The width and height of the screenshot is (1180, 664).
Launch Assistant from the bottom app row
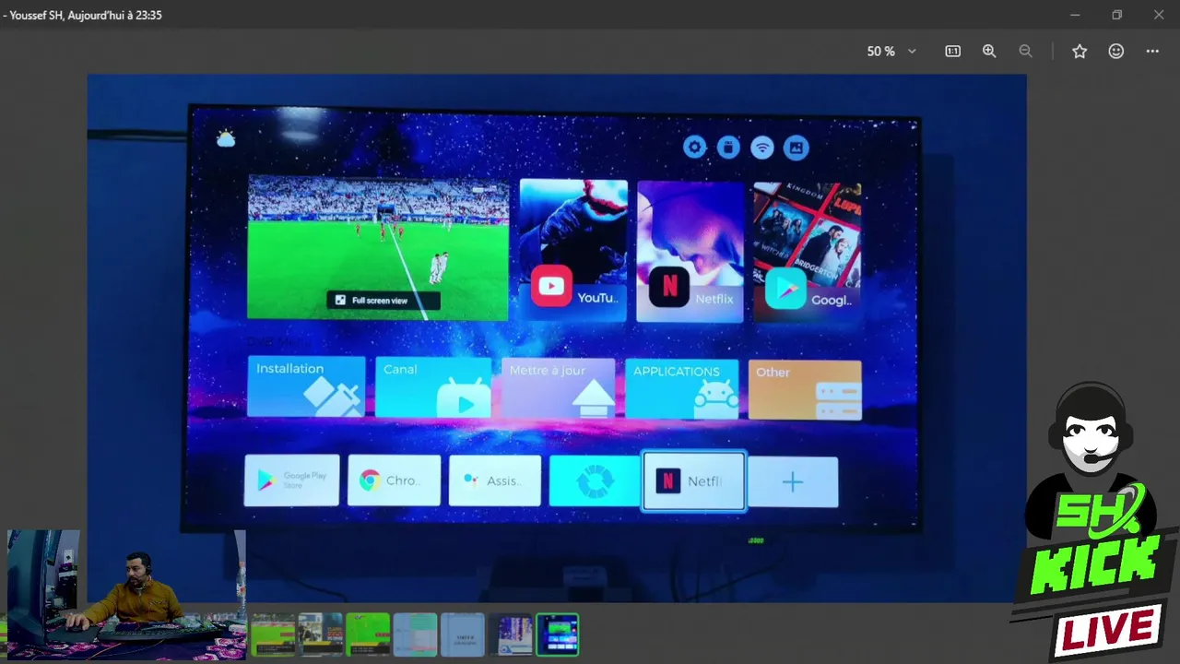(495, 480)
